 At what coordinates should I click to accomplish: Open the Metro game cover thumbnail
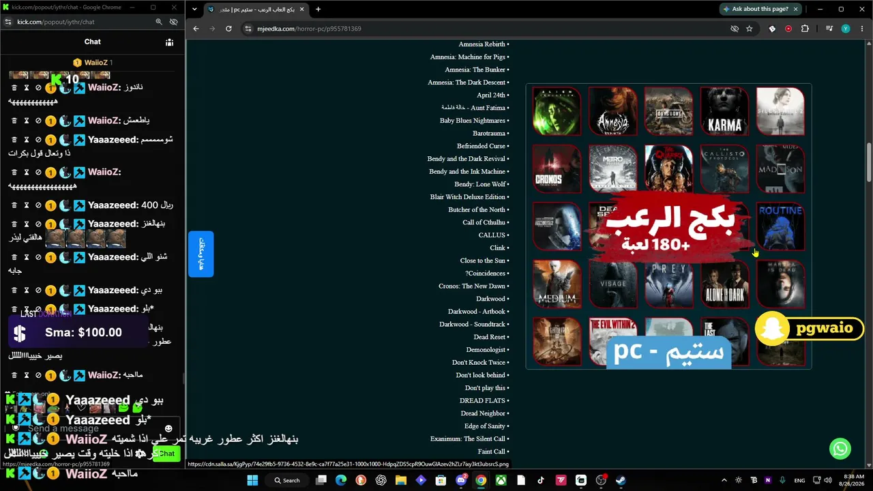612,168
